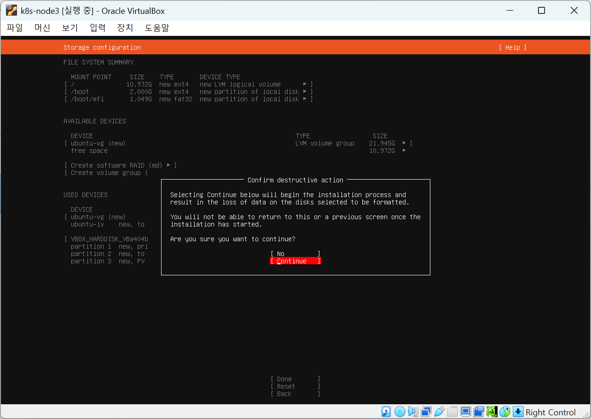Viewport: 591px width, 419px height.
Task: Open the 도움말 menu
Action: (157, 28)
